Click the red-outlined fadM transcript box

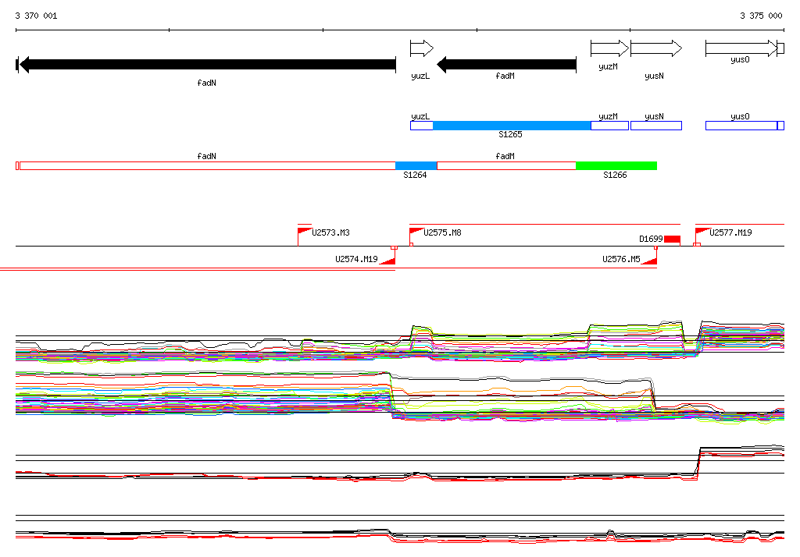tap(506, 165)
